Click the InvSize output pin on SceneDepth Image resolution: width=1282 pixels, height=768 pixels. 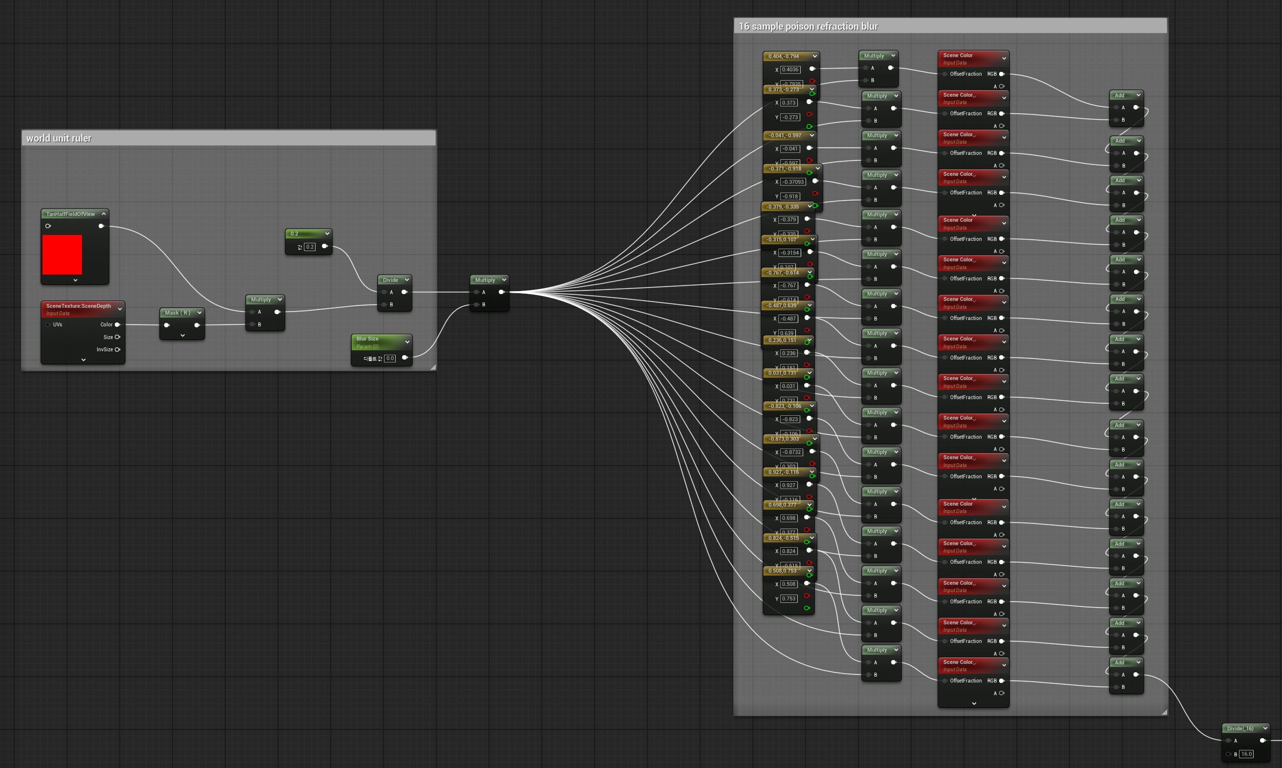(x=117, y=349)
